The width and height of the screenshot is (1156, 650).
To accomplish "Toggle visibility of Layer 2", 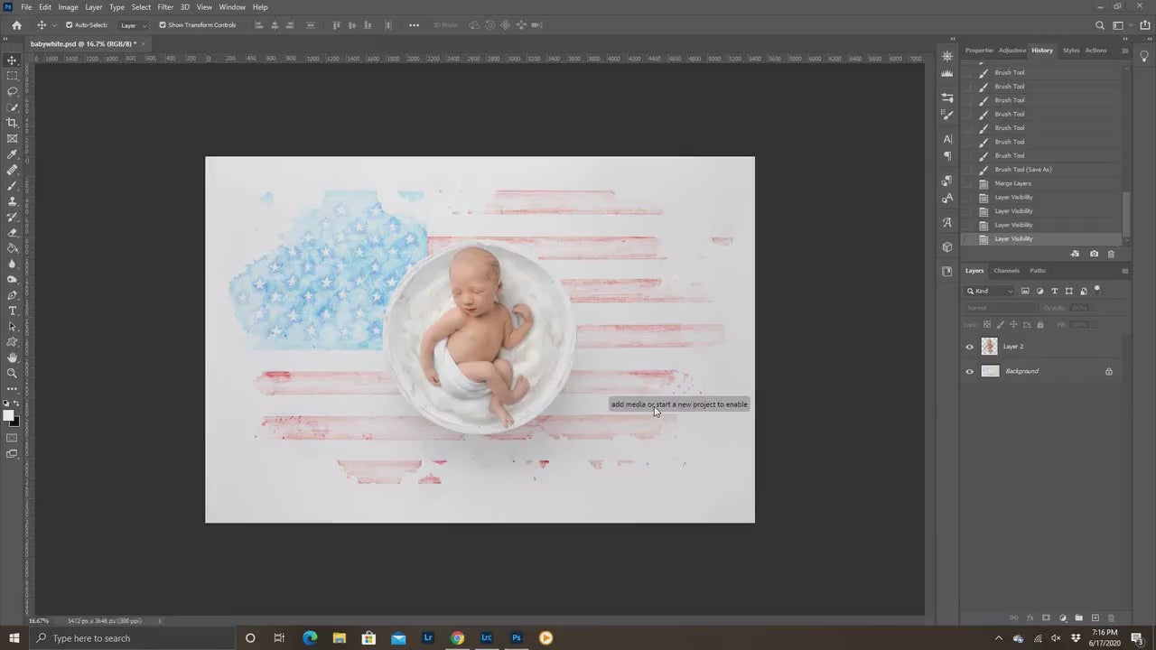I will coord(970,347).
